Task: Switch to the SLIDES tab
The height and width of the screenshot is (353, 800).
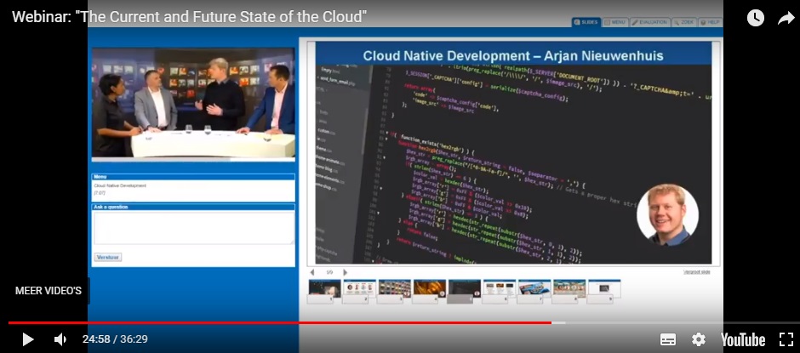Action: [586, 22]
